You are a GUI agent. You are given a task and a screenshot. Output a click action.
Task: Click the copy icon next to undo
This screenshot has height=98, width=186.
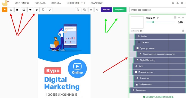tap(78, 10)
